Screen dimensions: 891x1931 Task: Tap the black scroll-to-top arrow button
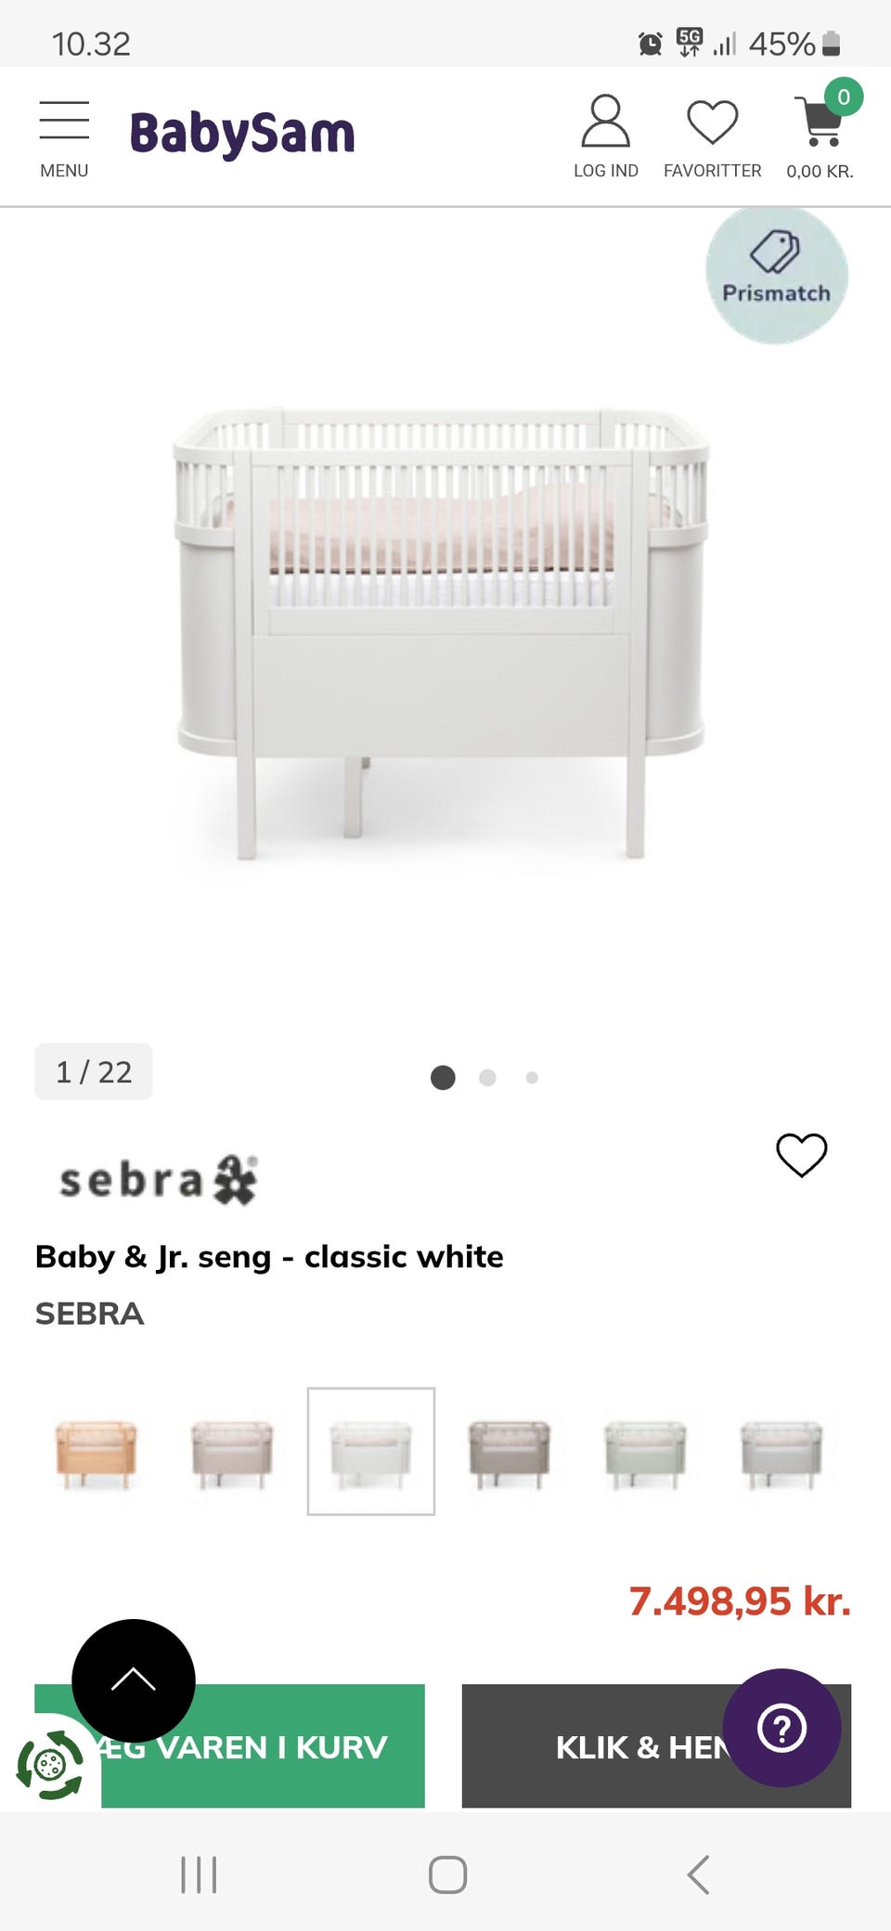134,1680
